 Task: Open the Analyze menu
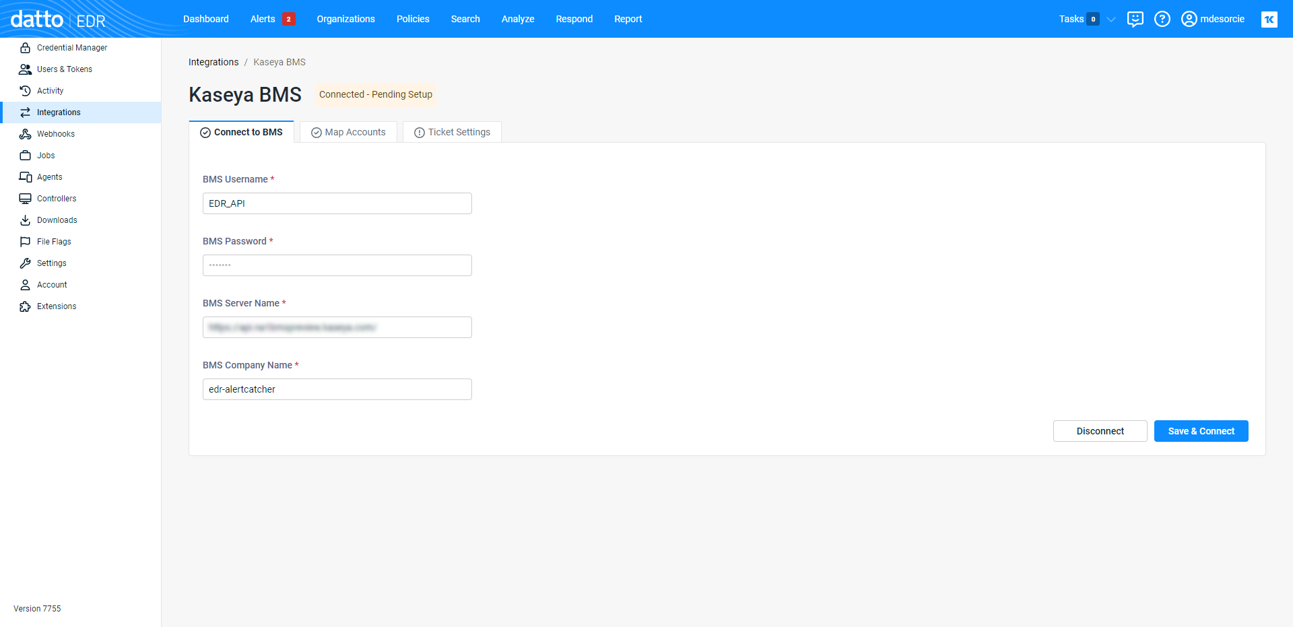click(518, 19)
